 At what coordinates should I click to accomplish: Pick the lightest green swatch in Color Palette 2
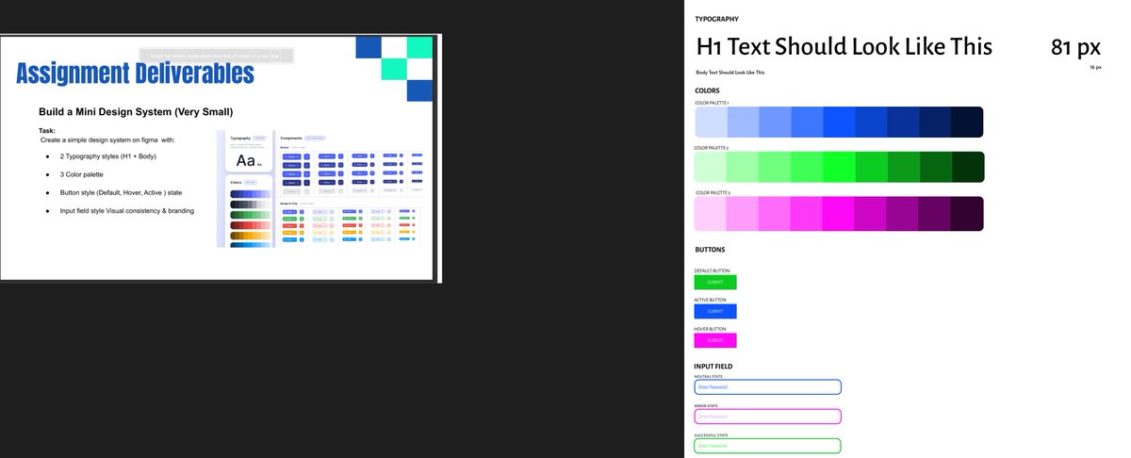point(711,167)
